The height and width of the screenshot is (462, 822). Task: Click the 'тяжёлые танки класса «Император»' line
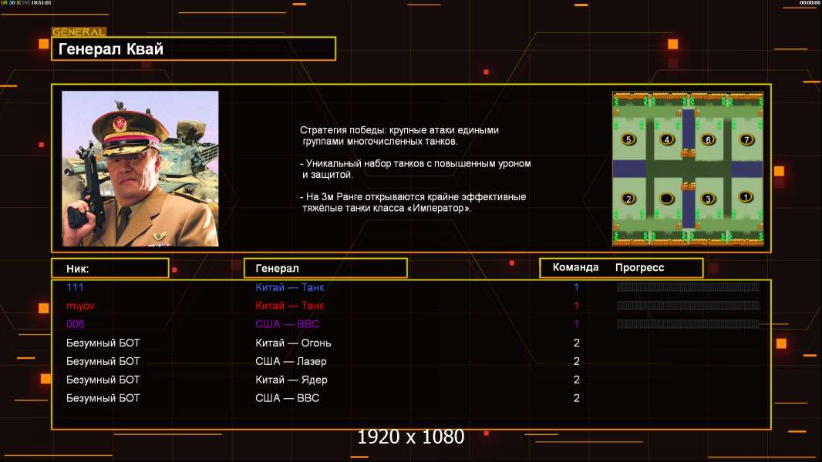coord(387,208)
